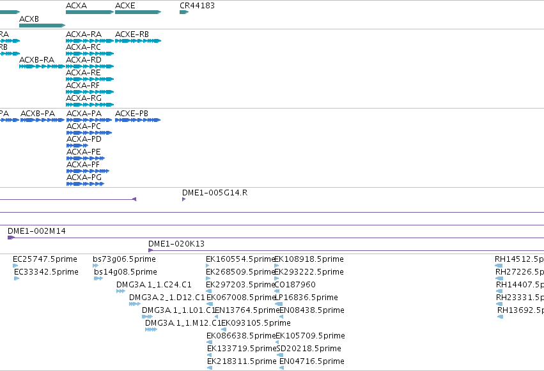Select the EK067008.5prime EST label
The image size is (544, 371).
(240, 298)
